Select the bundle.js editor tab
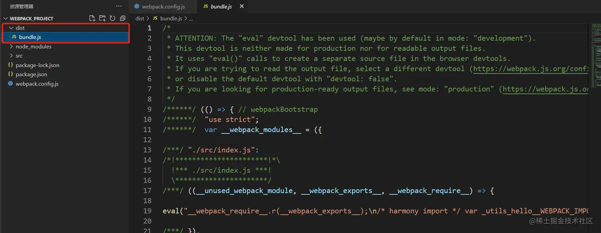Viewport: 601px width, 233px height. [x=222, y=6]
